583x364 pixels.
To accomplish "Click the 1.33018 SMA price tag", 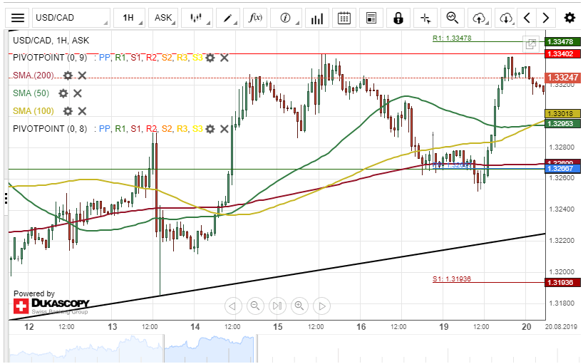I will pyautogui.click(x=562, y=114).
